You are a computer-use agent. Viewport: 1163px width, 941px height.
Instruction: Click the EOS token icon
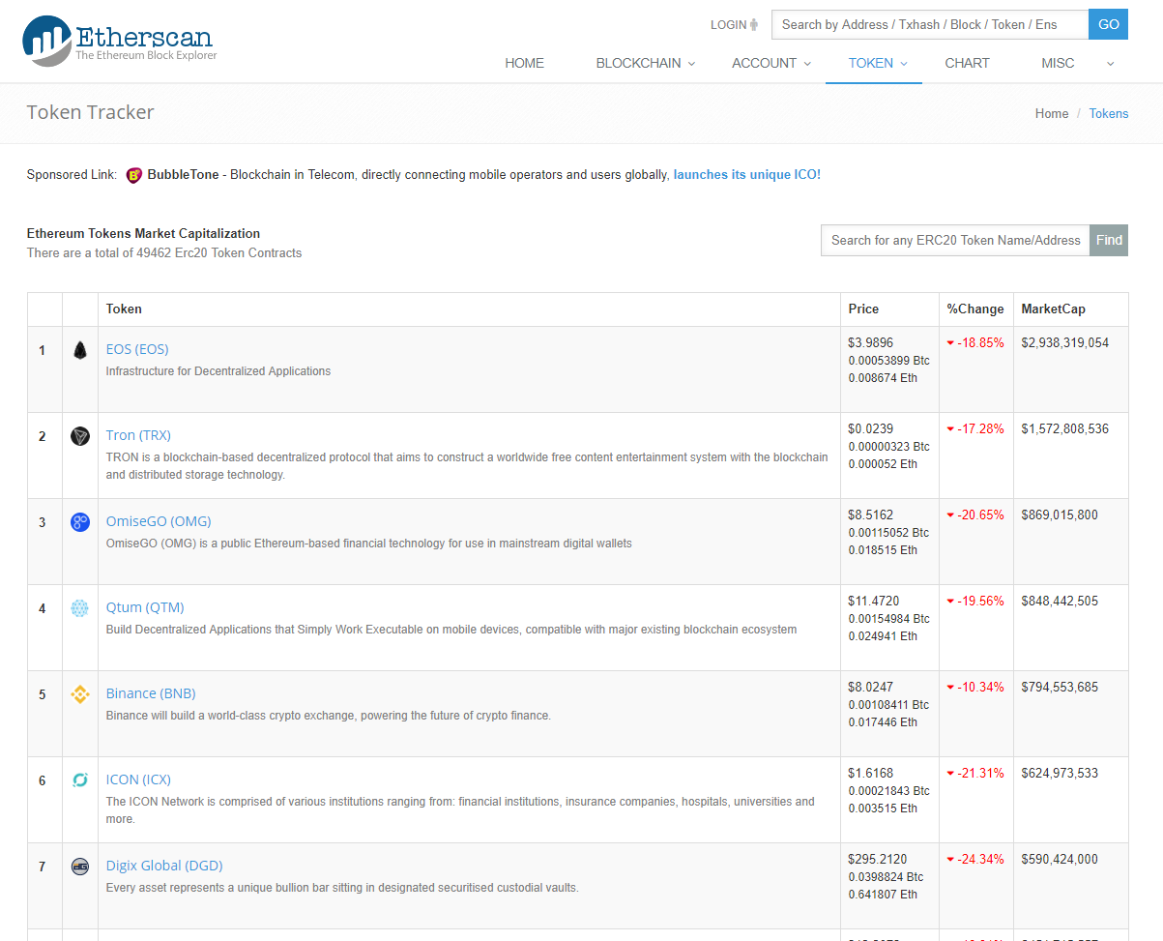coord(80,350)
